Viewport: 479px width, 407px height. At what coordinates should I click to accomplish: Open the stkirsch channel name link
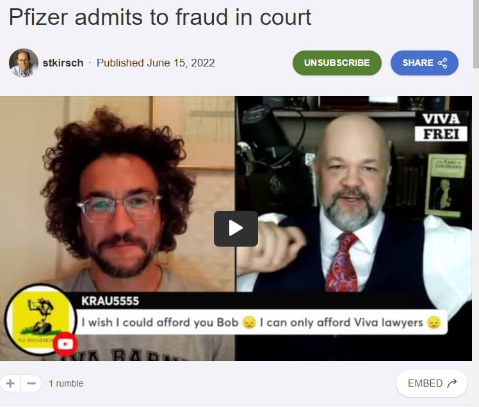(x=63, y=63)
